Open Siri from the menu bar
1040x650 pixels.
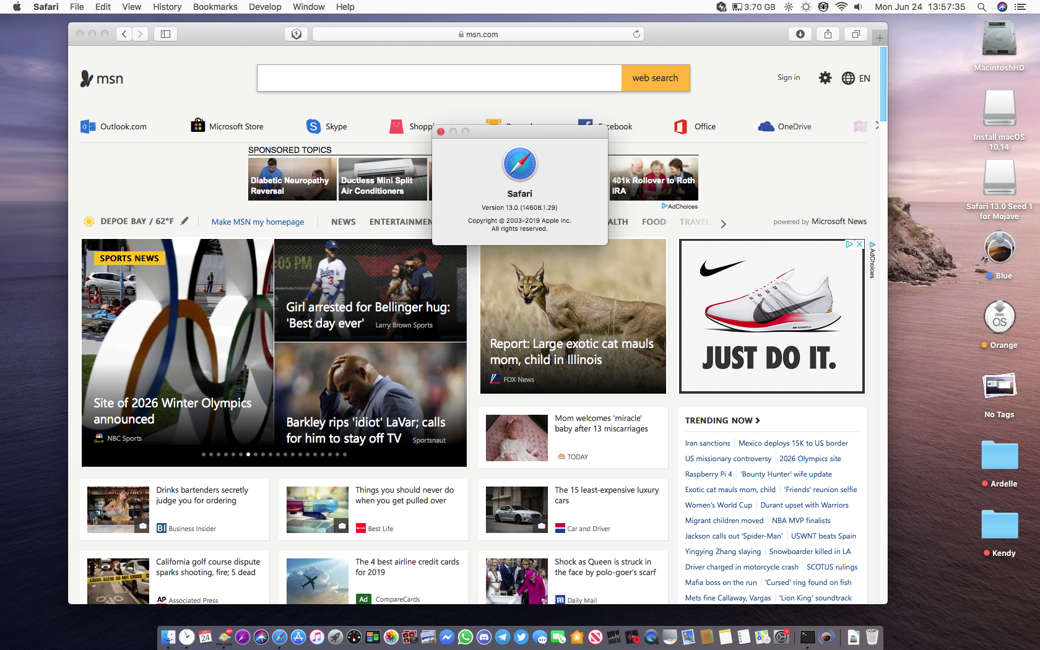pyautogui.click(x=1002, y=7)
